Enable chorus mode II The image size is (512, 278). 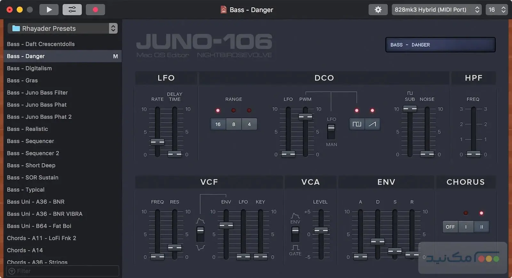pos(481,227)
